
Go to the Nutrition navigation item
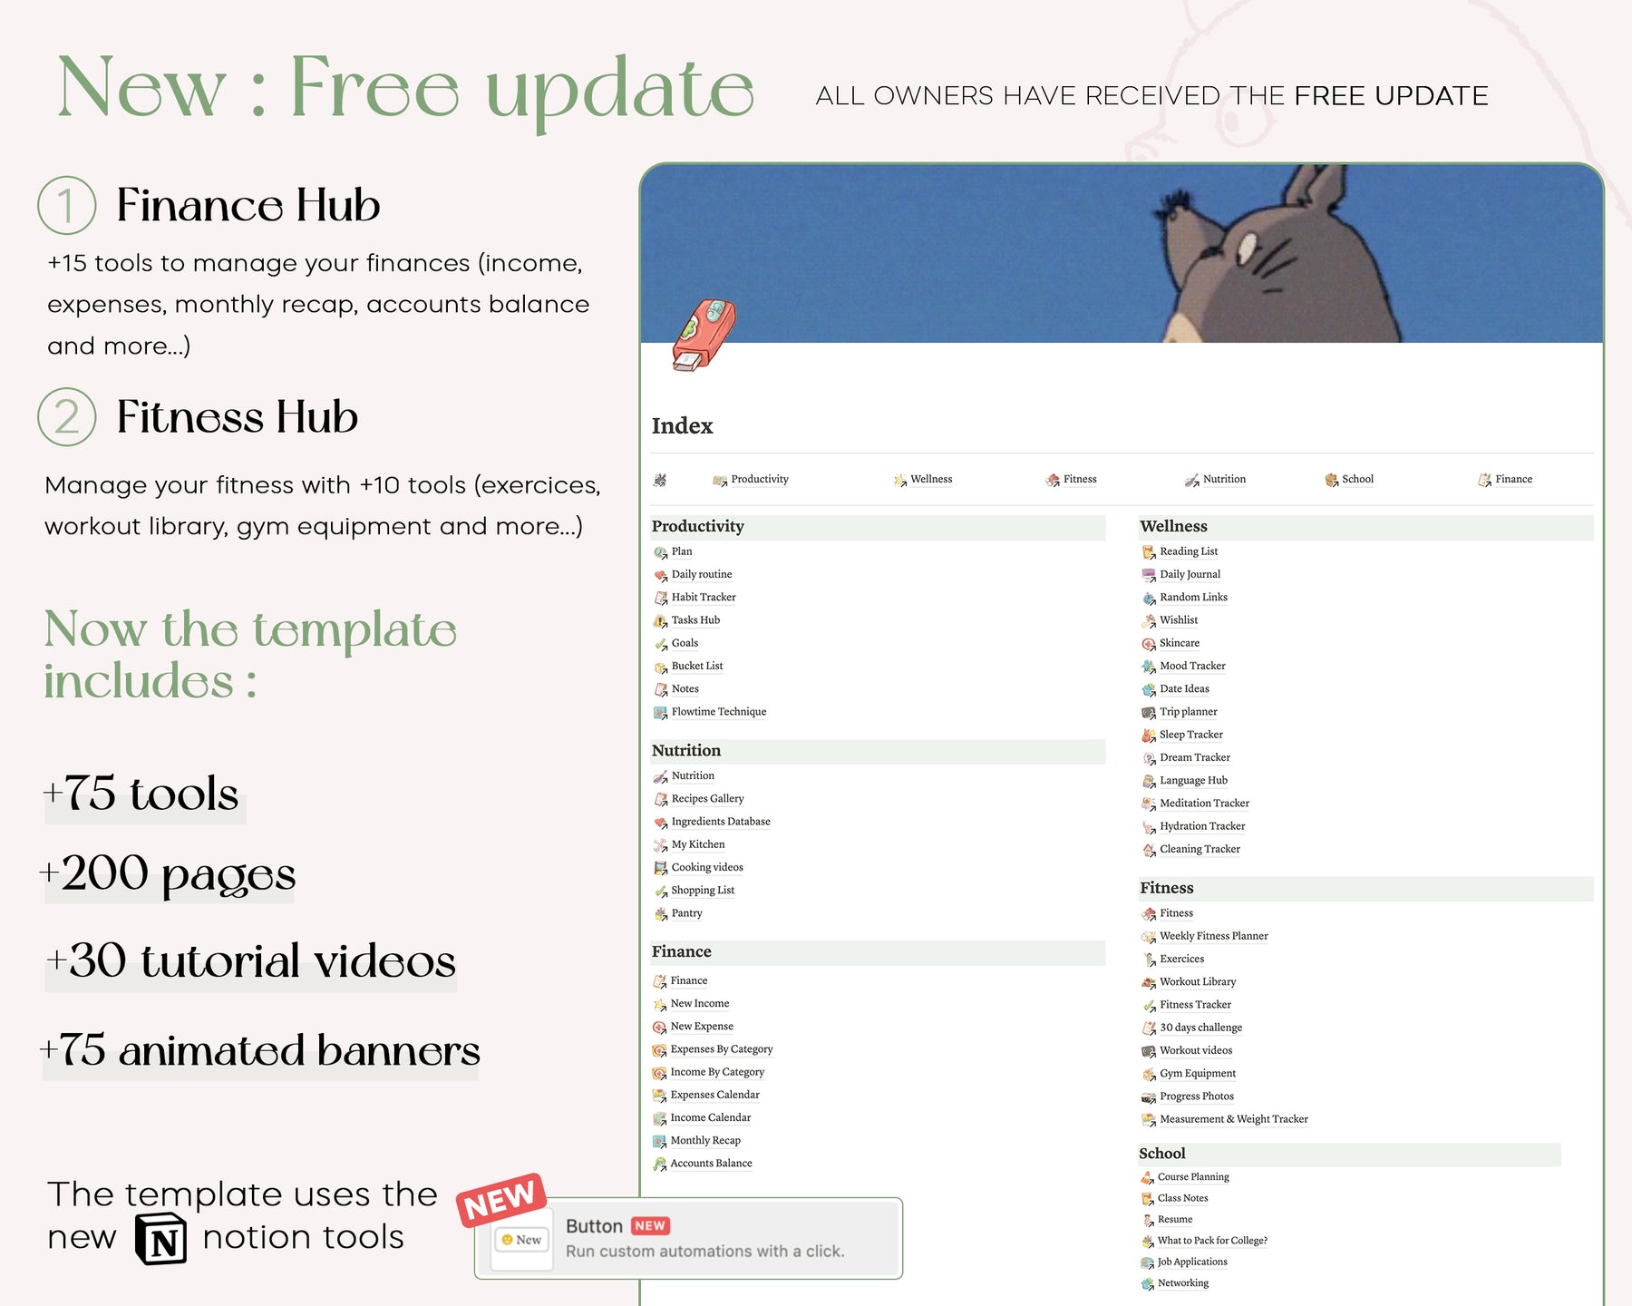(1223, 479)
